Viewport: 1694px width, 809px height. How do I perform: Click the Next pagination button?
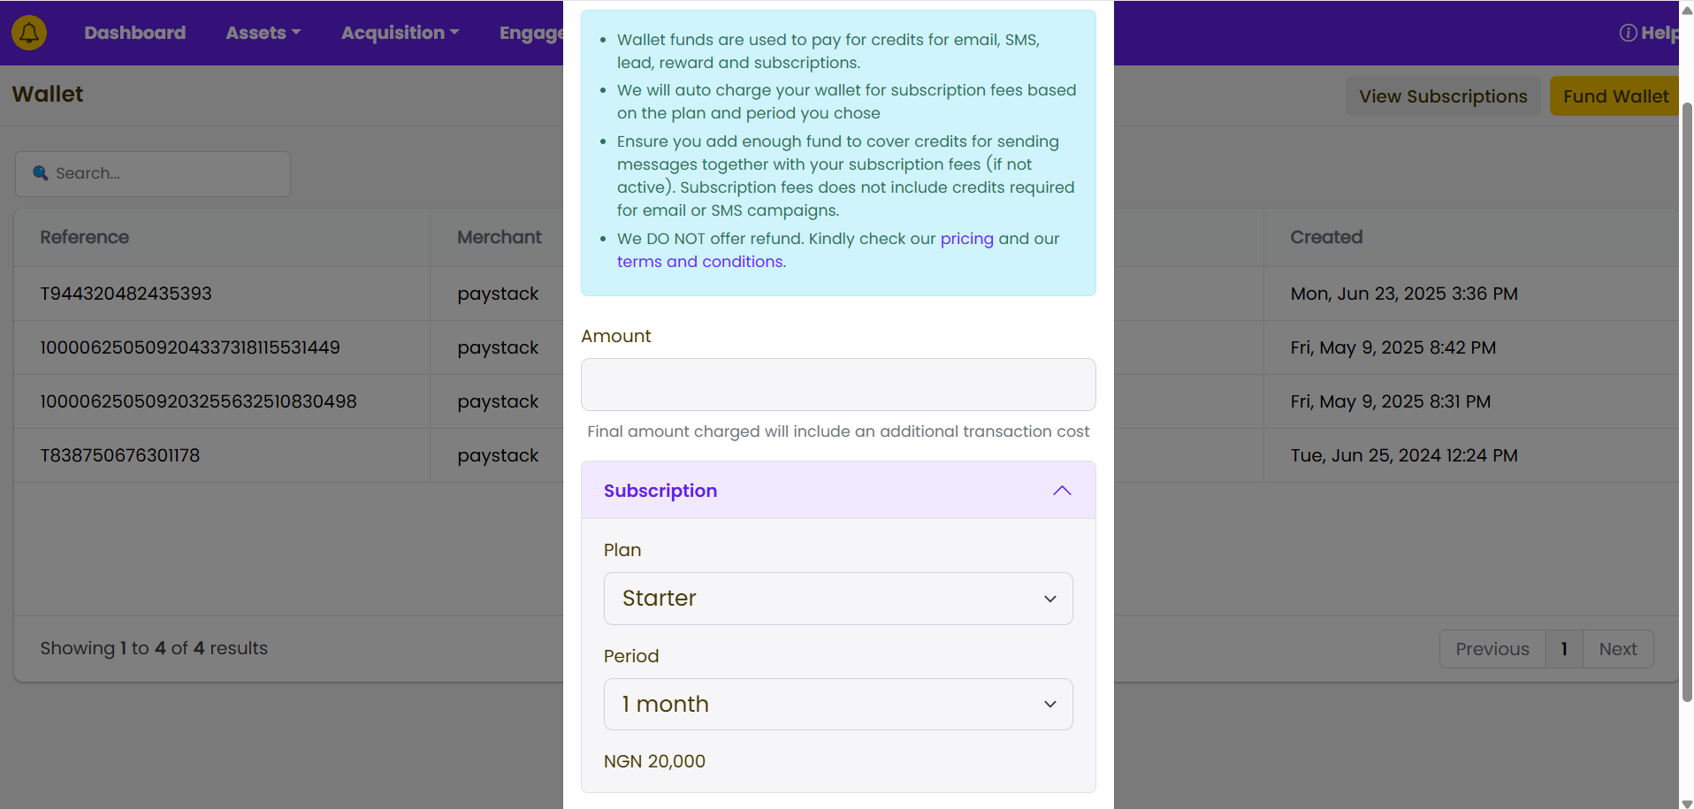tap(1617, 649)
